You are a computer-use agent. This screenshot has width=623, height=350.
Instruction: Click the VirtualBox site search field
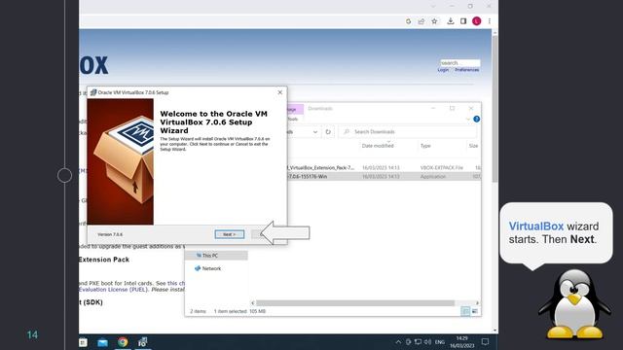(x=459, y=62)
